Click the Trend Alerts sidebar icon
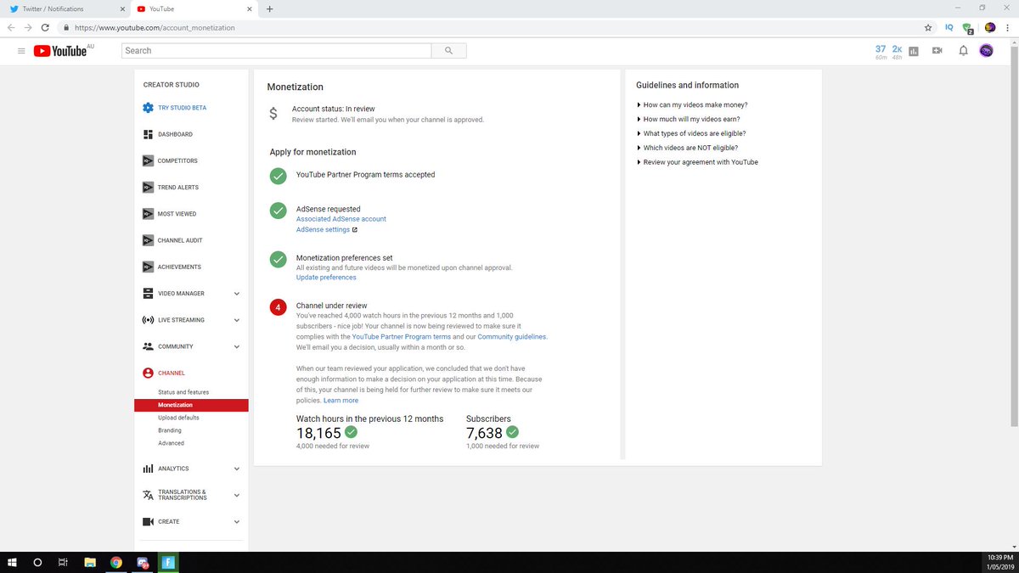 click(148, 187)
